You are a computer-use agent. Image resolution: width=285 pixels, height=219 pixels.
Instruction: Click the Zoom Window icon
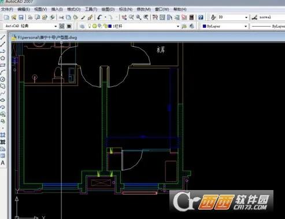pyautogui.click(x=139, y=17)
